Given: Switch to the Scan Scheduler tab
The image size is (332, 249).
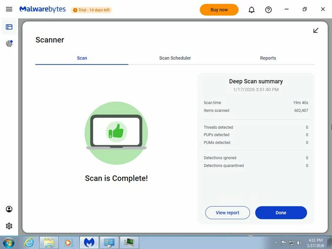Looking at the screenshot, I should pyautogui.click(x=175, y=58).
